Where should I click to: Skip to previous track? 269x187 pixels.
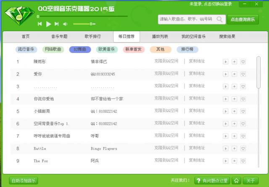40,24
